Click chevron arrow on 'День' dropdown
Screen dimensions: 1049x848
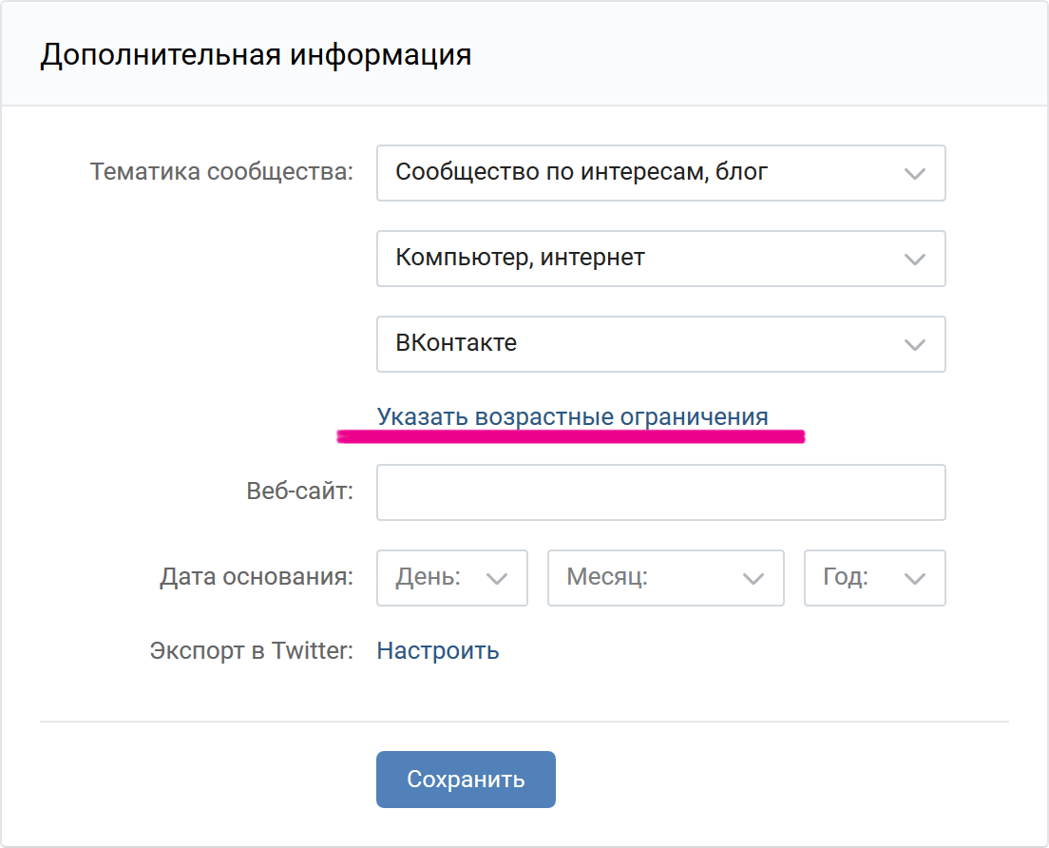[x=497, y=579]
